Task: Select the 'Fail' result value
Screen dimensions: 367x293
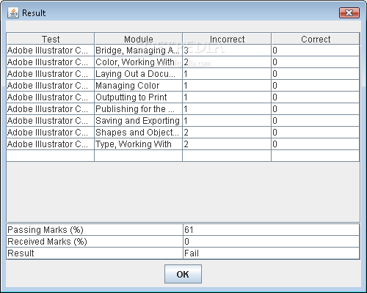Action: tap(272, 253)
